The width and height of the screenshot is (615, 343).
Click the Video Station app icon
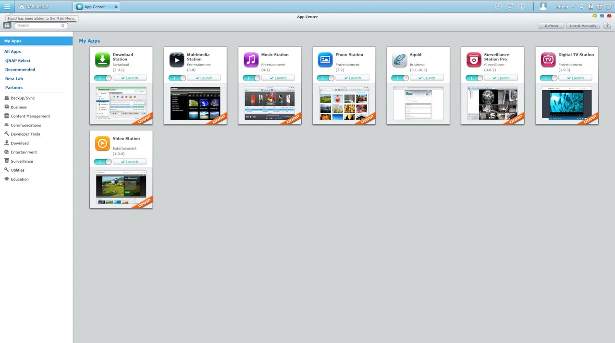(102, 144)
